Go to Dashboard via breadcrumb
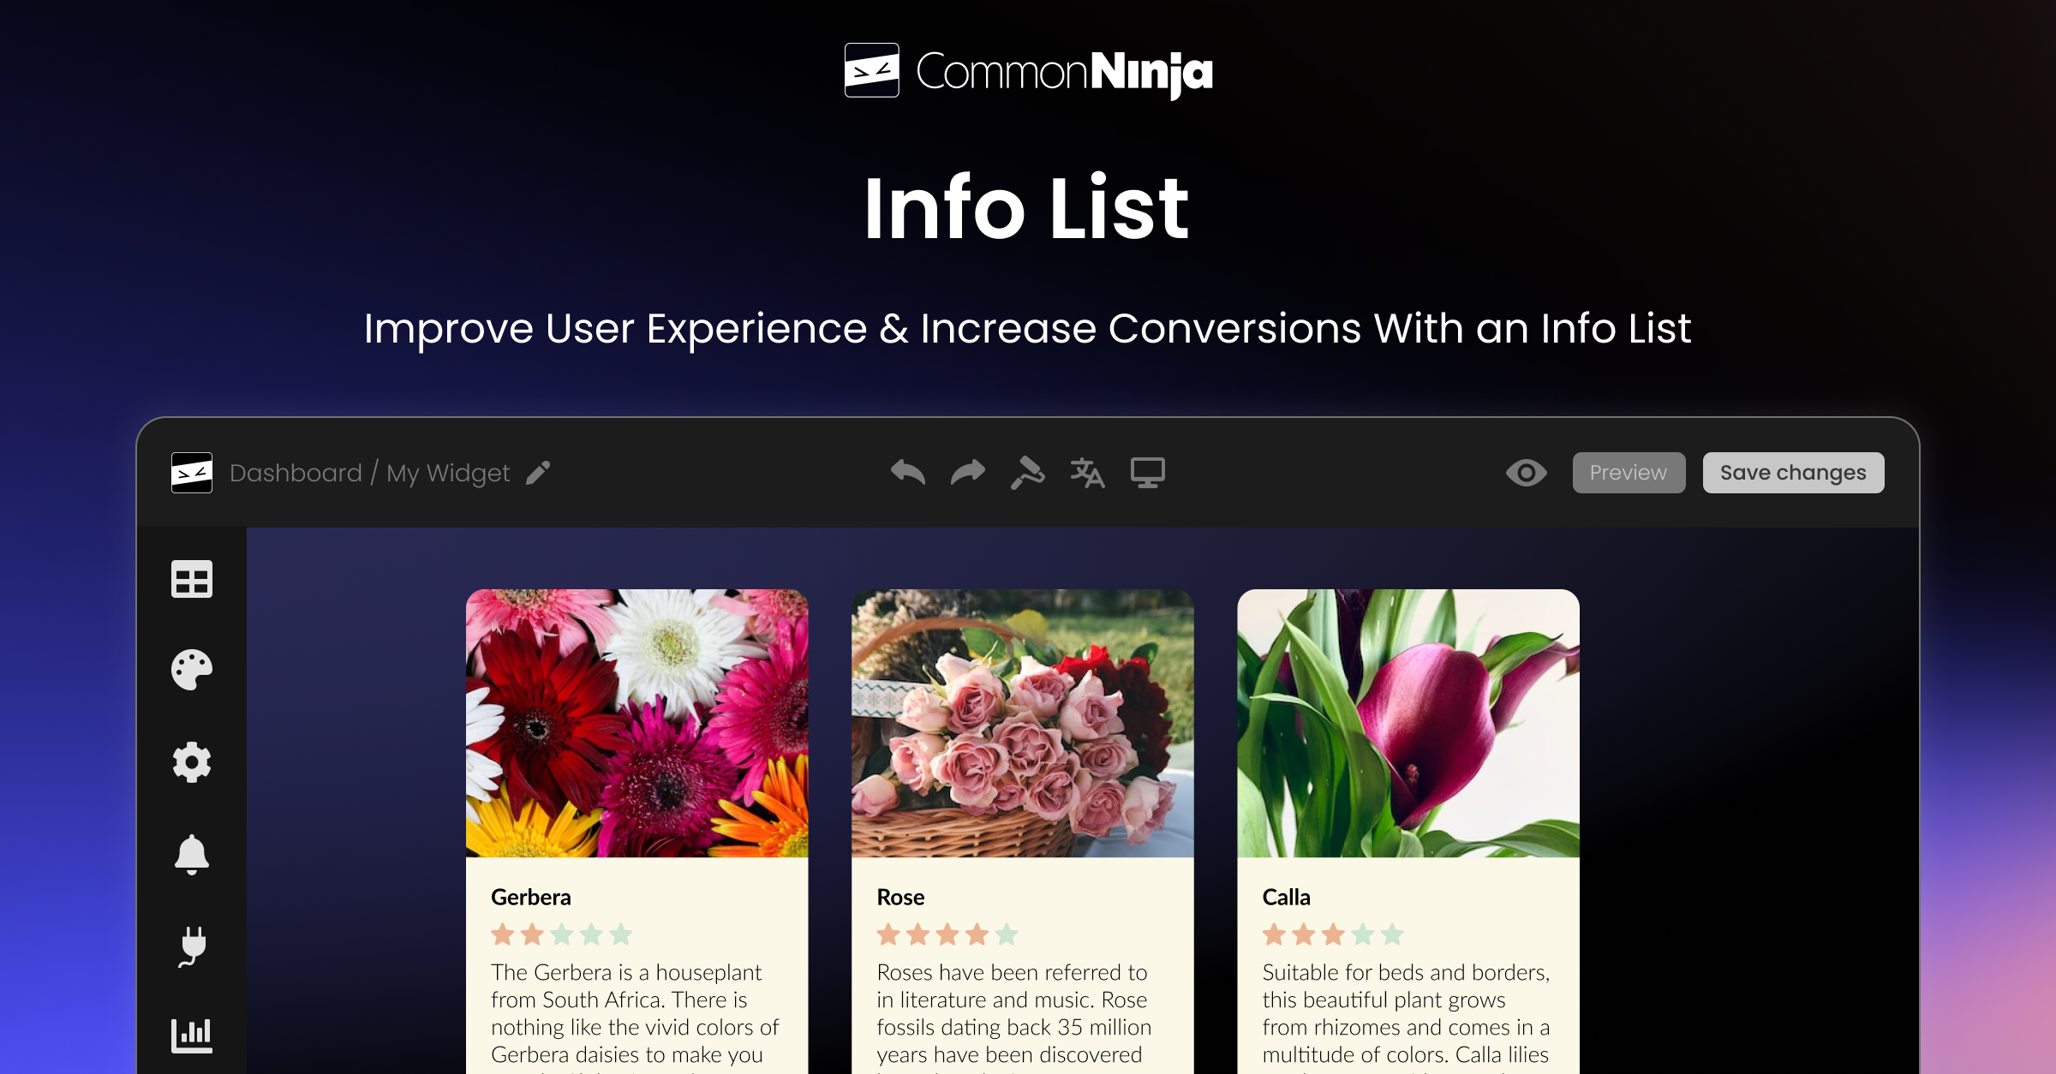The height and width of the screenshot is (1074, 2056). pyautogui.click(x=296, y=473)
